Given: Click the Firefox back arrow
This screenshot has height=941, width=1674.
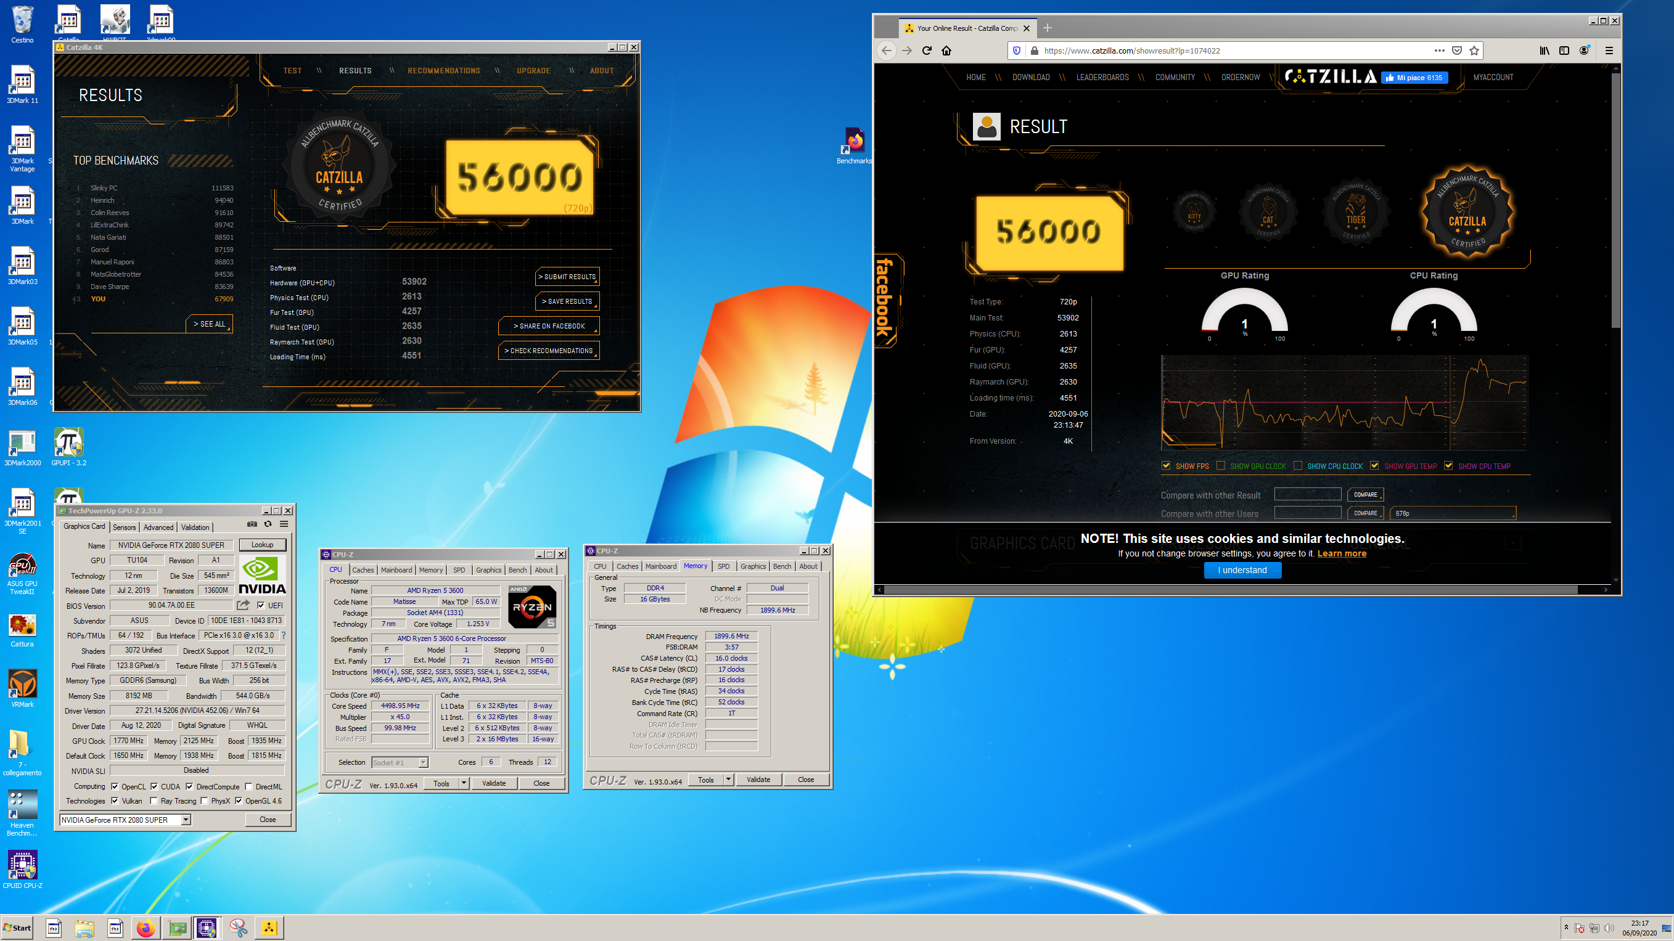Looking at the screenshot, I should point(887,51).
